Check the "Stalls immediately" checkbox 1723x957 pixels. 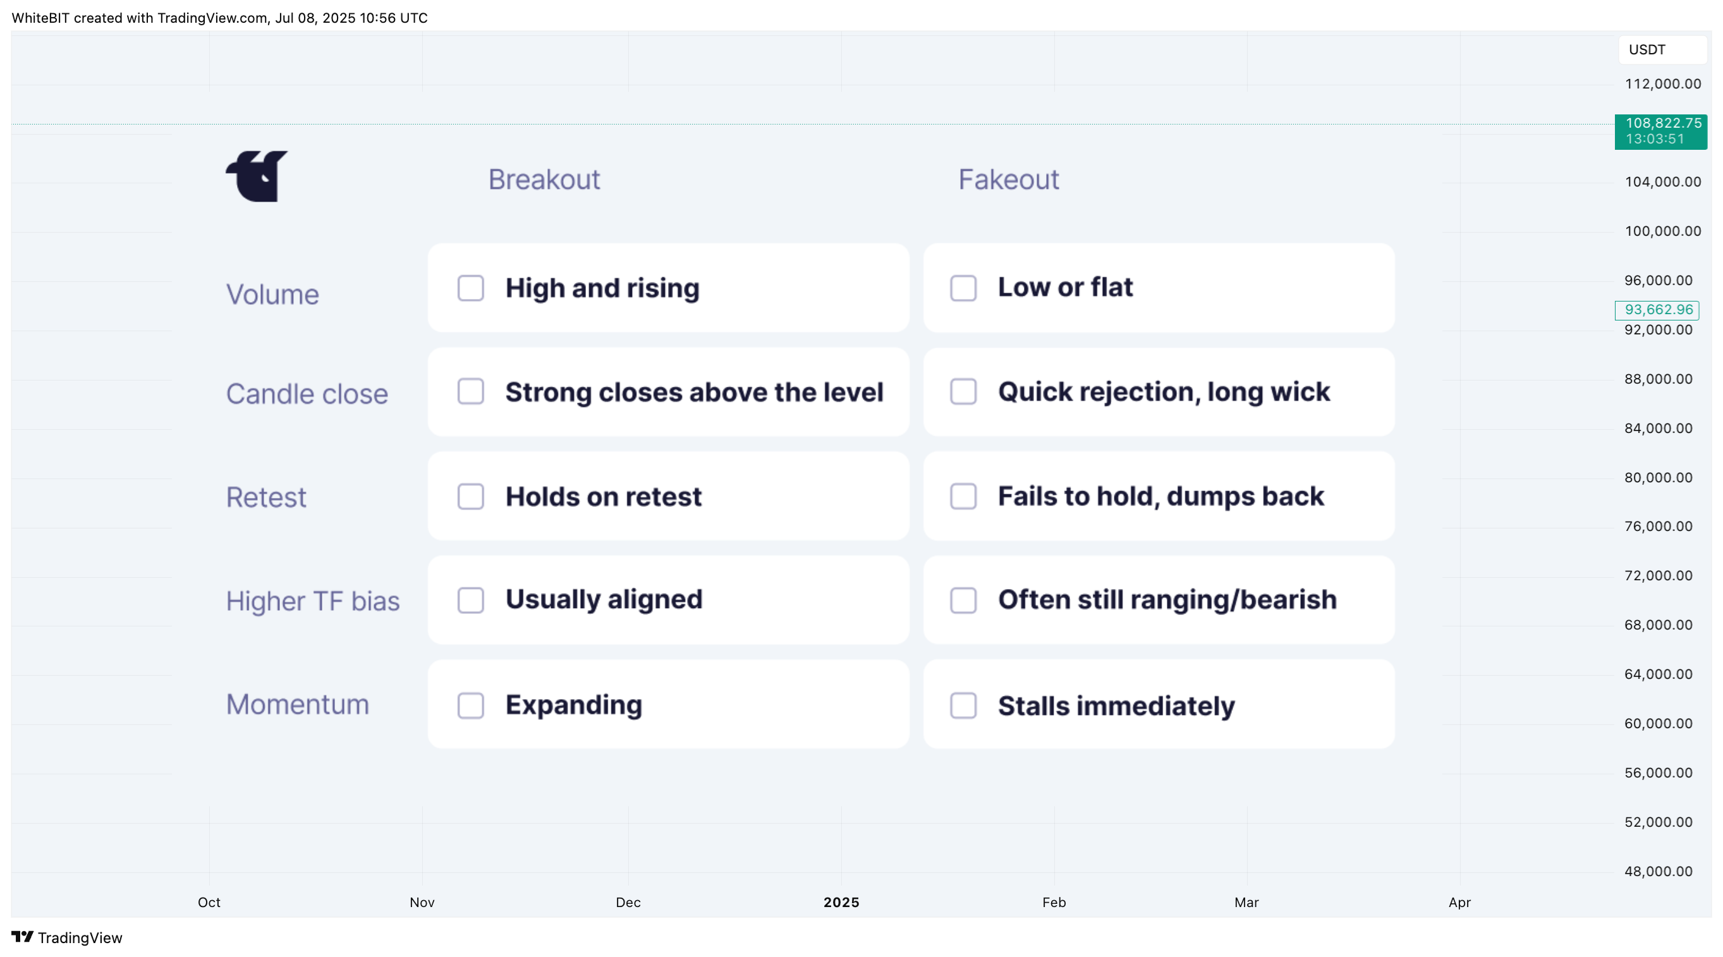click(964, 705)
